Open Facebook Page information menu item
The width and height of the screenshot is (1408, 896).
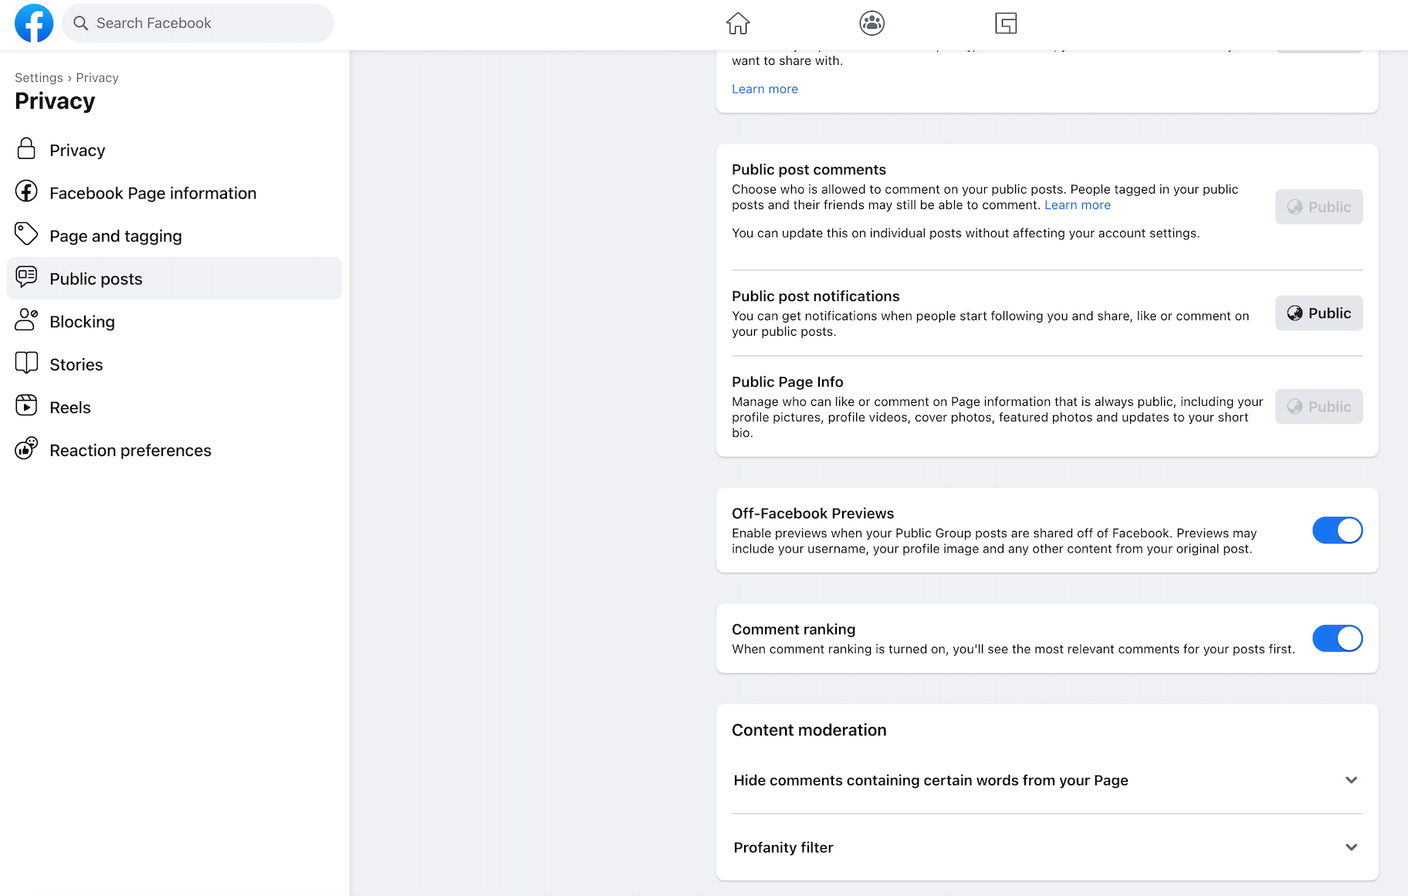pos(153,193)
